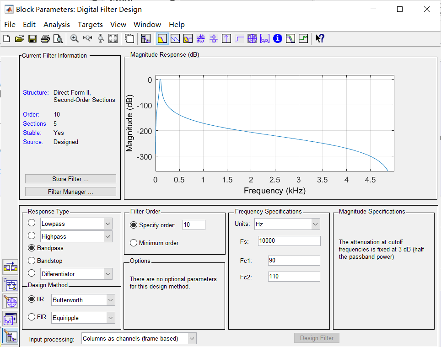Switch to the Design Filter sidebar panel
Screen dimensions: 441x347
pyautogui.click(x=11, y=336)
